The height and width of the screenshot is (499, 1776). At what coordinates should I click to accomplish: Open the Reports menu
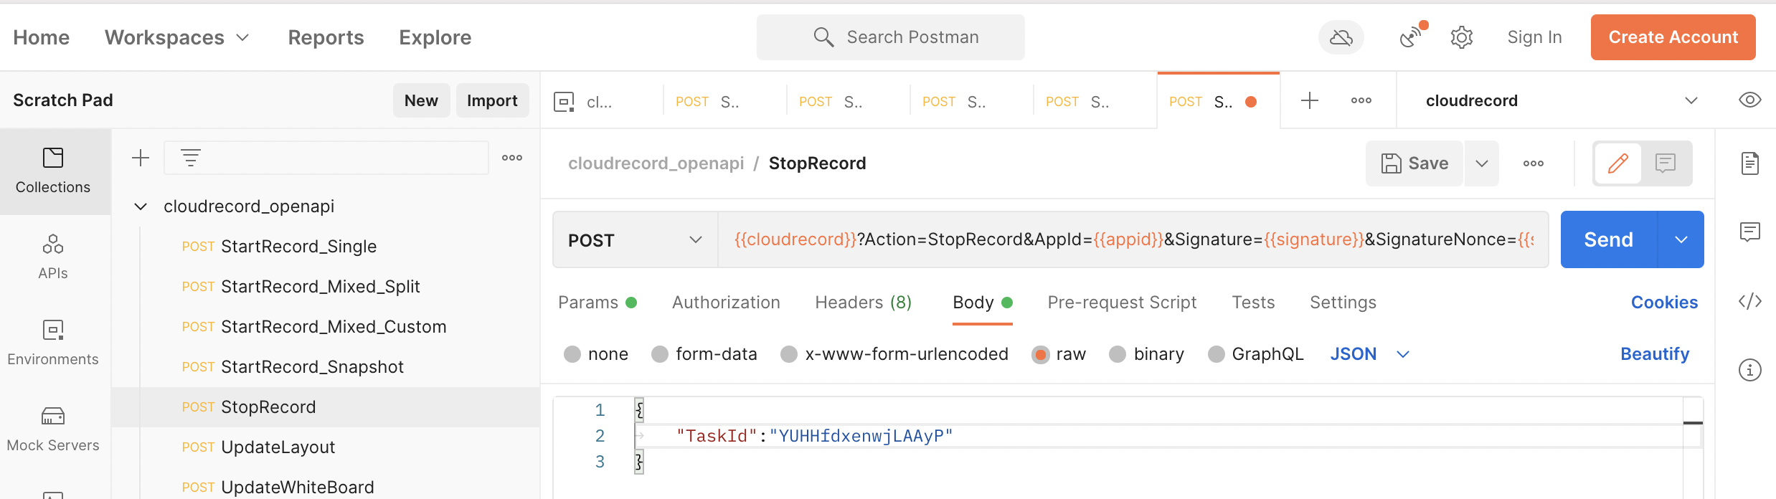(326, 37)
